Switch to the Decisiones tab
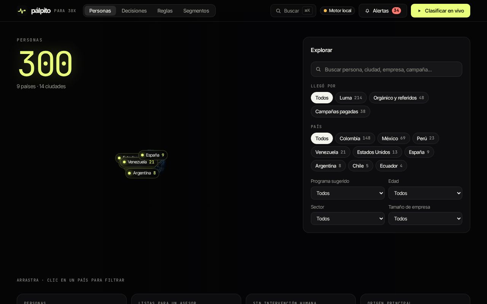The height and width of the screenshot is (304, 487). pyautogui.click(x=134, y=11)
